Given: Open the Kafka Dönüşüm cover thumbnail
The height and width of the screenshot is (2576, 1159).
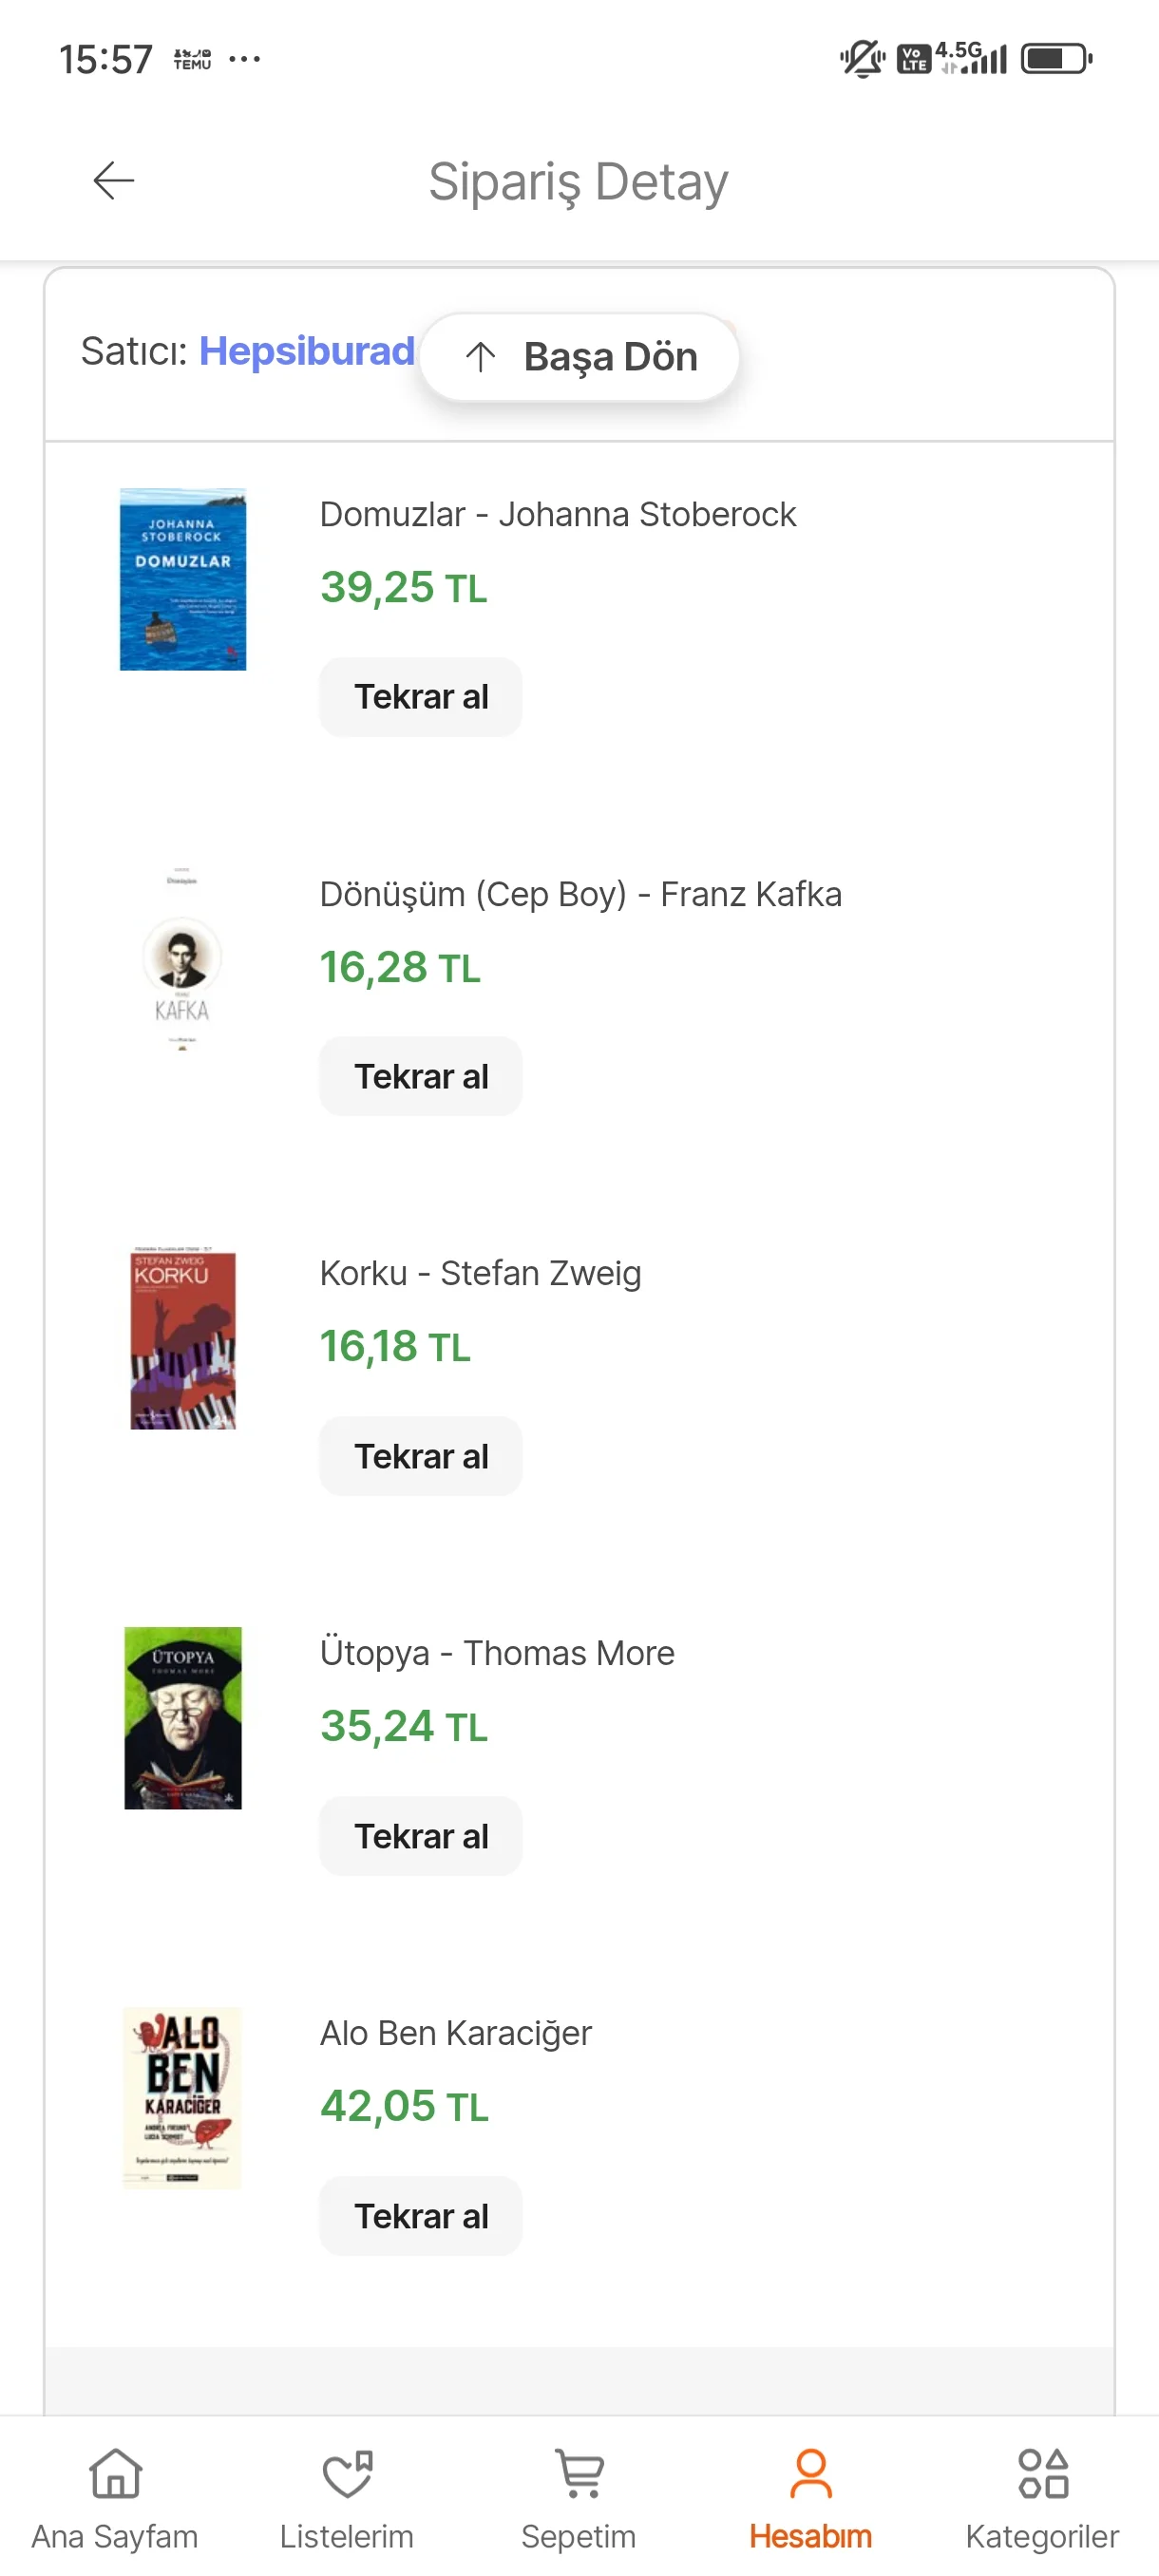Looking at the screenshot, I should click(182, 959).
